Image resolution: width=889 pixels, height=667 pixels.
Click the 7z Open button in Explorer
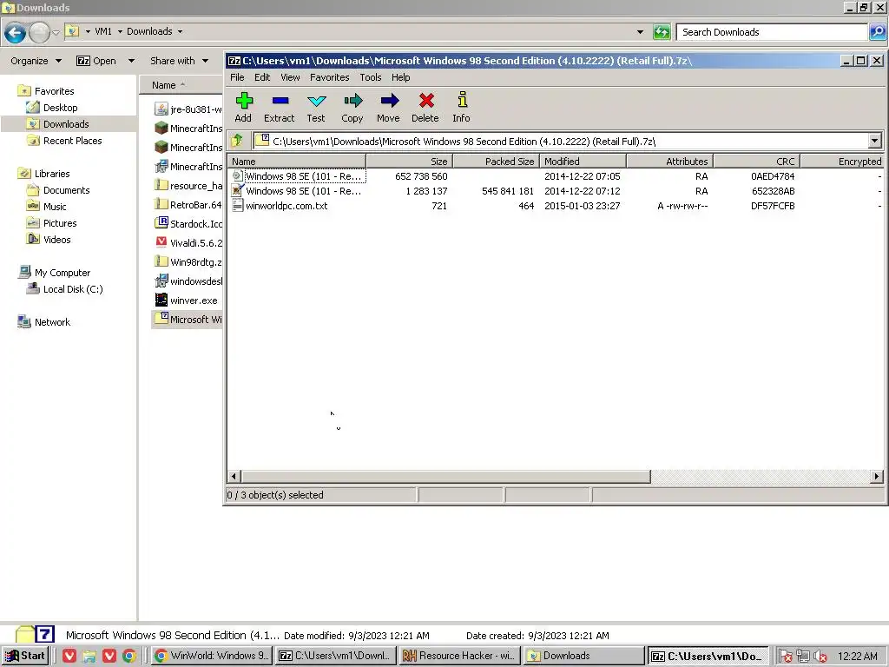(96, 61)
